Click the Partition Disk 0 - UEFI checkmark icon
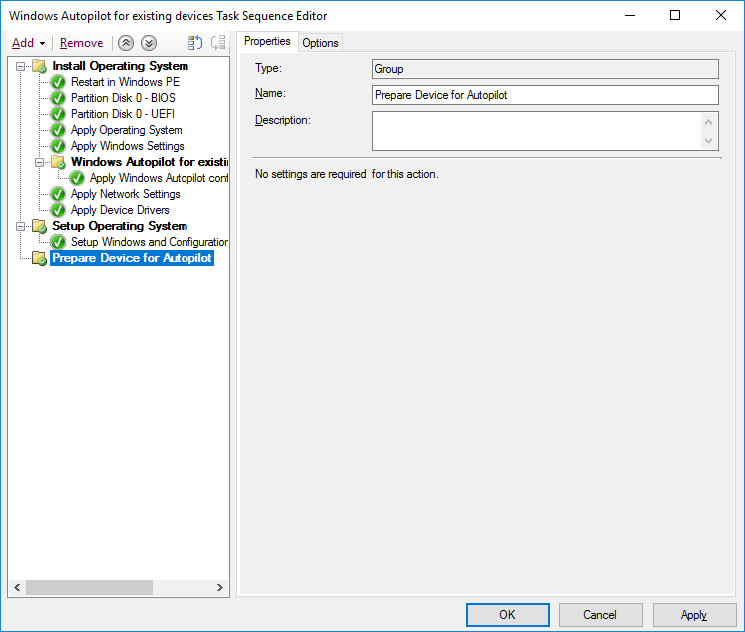745x632 pixels. (x=58, y=114)
